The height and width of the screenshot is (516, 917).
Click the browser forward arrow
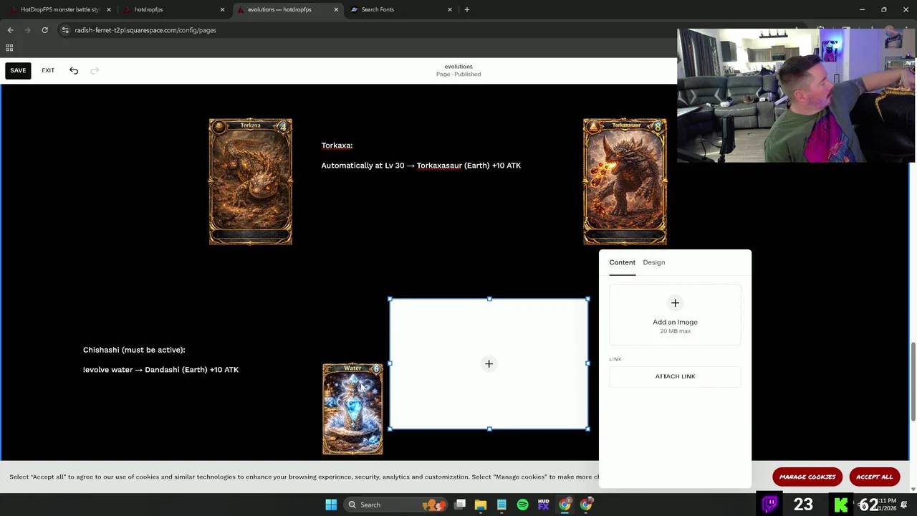tap(28, 30)
